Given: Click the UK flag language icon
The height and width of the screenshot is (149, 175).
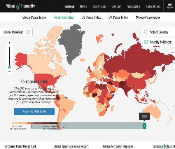Looking at the screenshot, I should [x=170, y=5].
